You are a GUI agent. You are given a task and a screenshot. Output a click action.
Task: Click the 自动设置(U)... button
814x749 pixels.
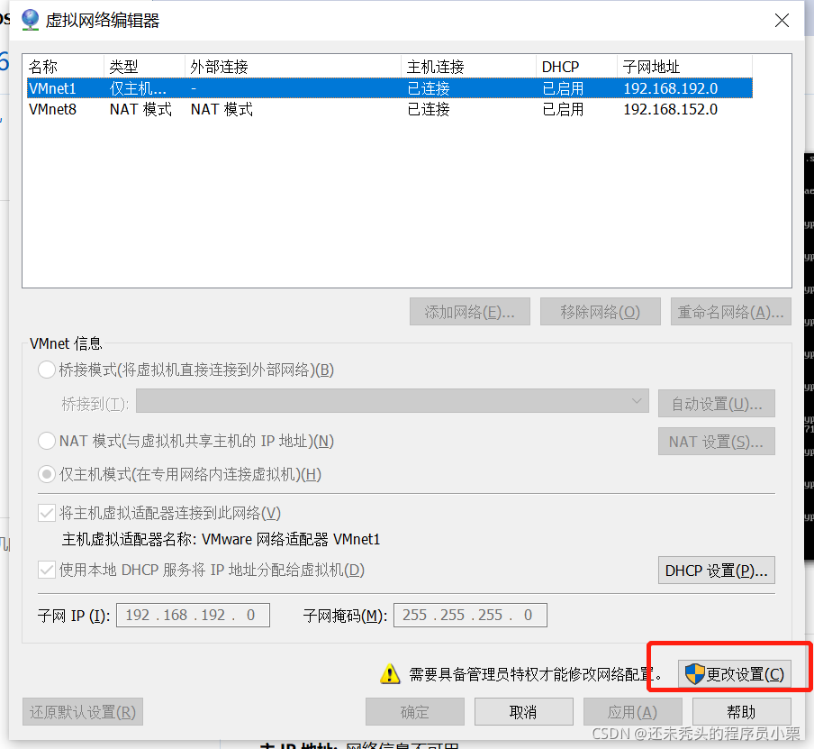[717, 404]
